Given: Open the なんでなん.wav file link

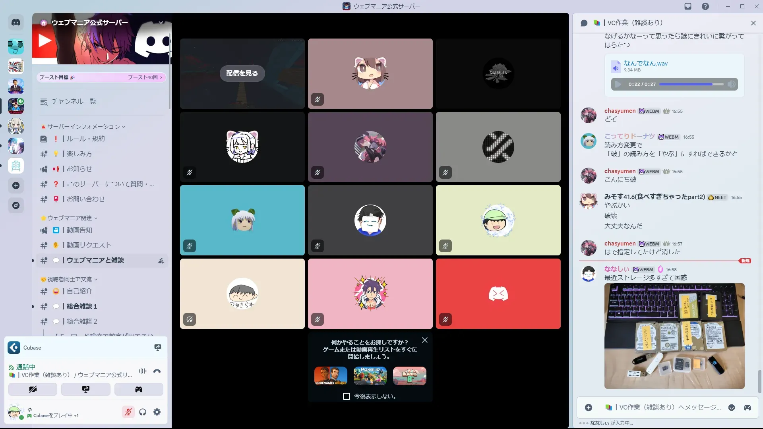Looking at the screenshot, I should [x=645, y=63].
